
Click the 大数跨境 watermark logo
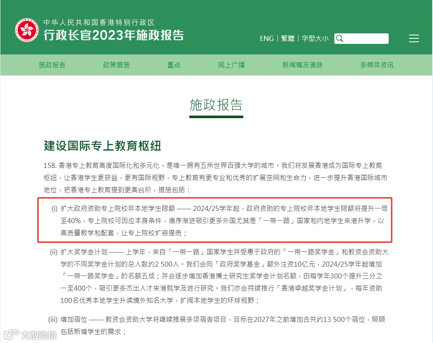coord(30,335)
